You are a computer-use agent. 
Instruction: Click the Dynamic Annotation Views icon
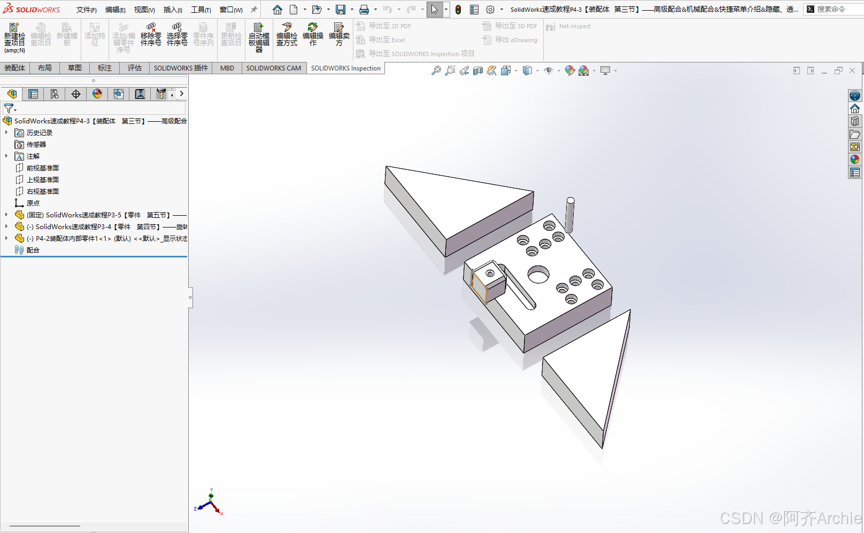(x=492, y=70)
